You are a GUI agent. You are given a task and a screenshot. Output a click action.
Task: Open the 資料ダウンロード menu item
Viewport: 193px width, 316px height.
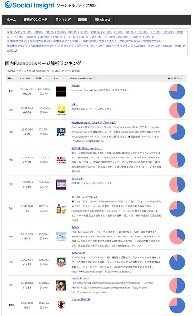pos(36,20)
